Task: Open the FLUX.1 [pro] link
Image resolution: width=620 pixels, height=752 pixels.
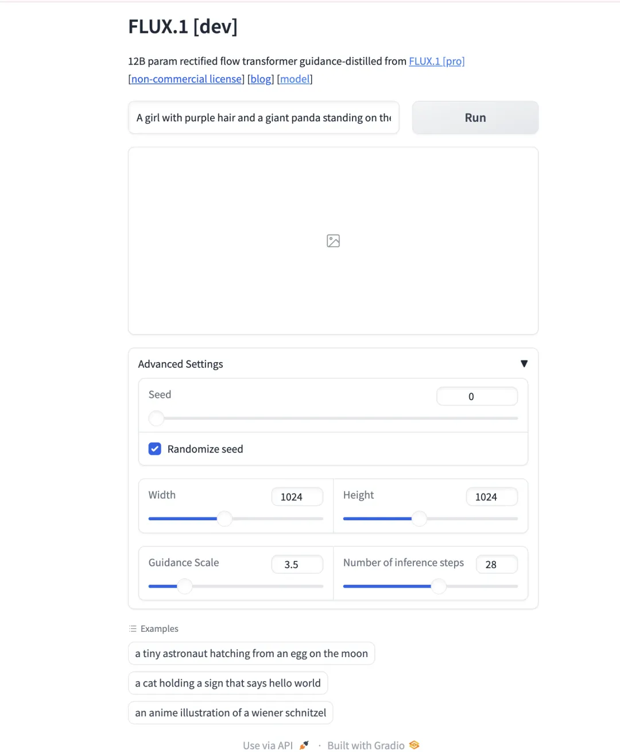Action: [x=437, y=61]
